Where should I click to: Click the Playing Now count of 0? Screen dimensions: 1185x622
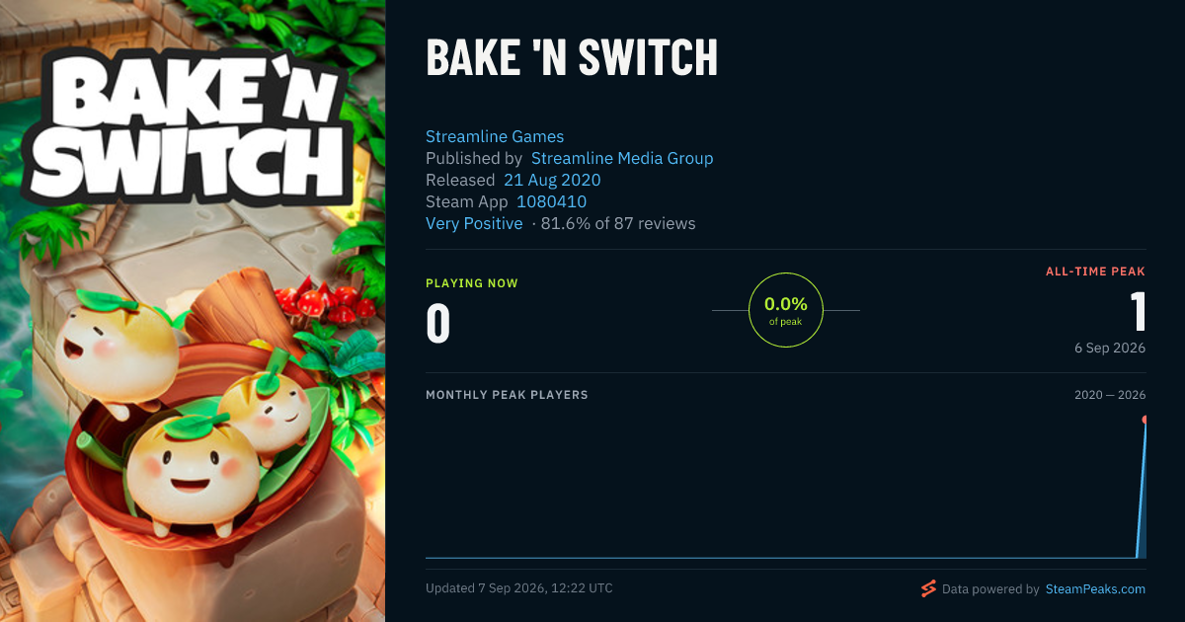click(438, 324)
